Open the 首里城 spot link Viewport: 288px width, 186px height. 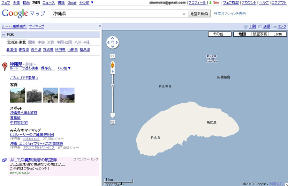15,118
